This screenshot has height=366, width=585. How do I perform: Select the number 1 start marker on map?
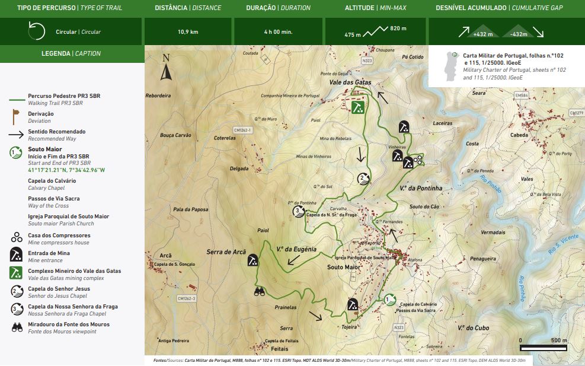389,300
